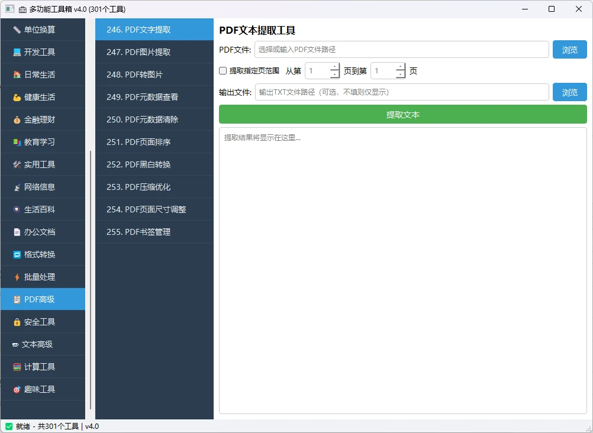Open tool 254. PDF页面尺寸调整
593x433 pixels.
pyautogui.click(x=154, y=209)
